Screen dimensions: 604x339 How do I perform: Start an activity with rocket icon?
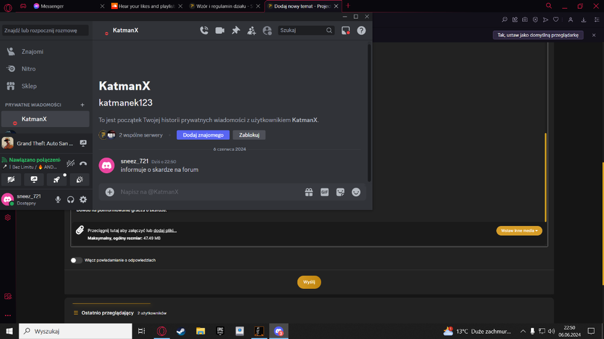(x=57, y=180)
